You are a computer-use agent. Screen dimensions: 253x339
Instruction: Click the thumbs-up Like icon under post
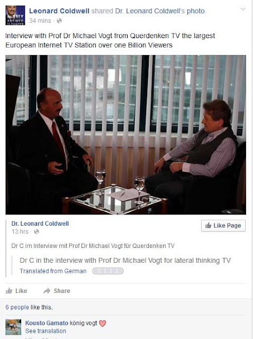point(9,291)
